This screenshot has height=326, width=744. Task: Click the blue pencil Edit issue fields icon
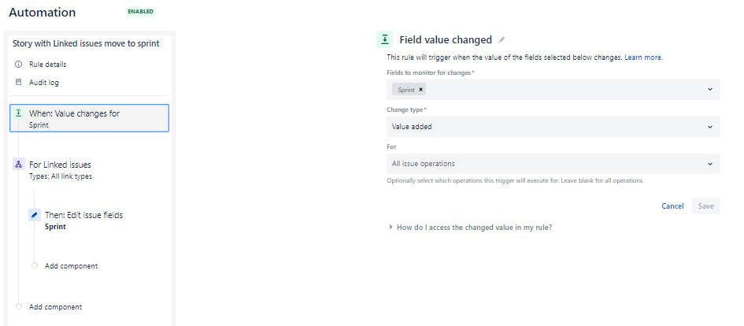click(x=34, y=215)
